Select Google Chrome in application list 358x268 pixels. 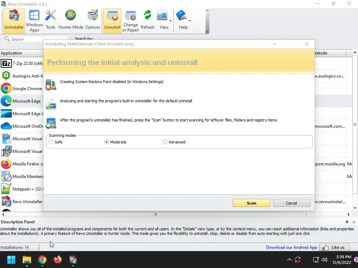[22, 88]
